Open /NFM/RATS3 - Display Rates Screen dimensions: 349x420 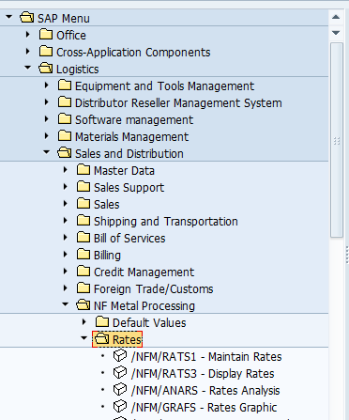pyautogui.click(x=203, y=374)
